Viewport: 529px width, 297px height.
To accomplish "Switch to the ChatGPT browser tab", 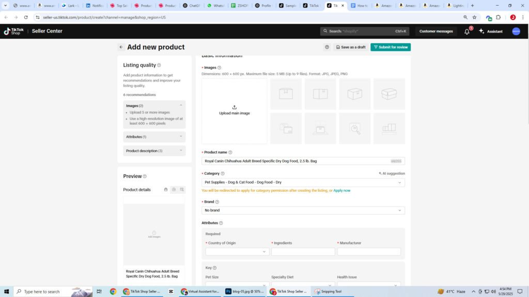I will [192, 5].
